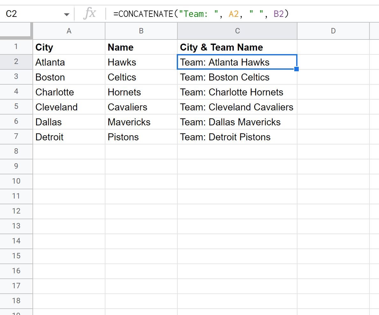
Task: Click the blue fill handle on cell C2
Action: tap(297, 69)
